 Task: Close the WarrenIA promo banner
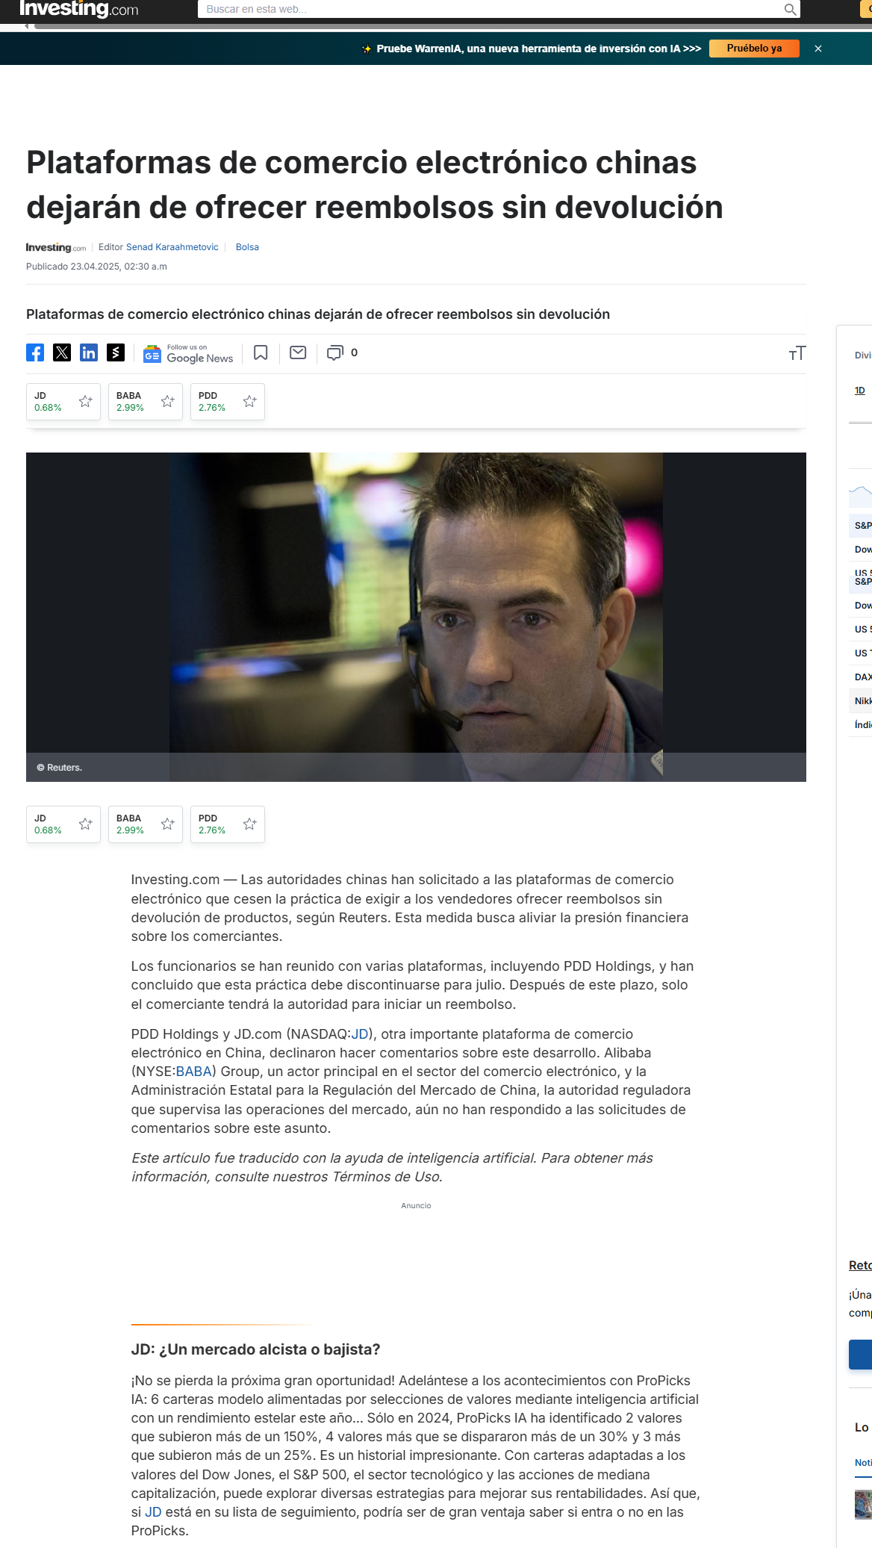pos(818,49)
